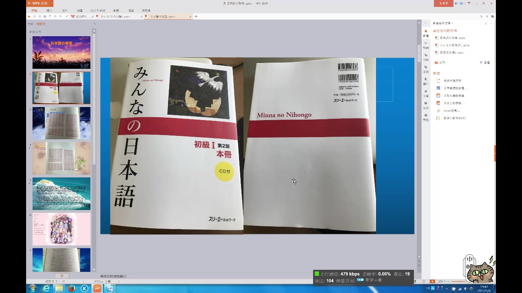
Task: Open recent file みんなの日本語1.pptx
Action: [x=452, y=45]
